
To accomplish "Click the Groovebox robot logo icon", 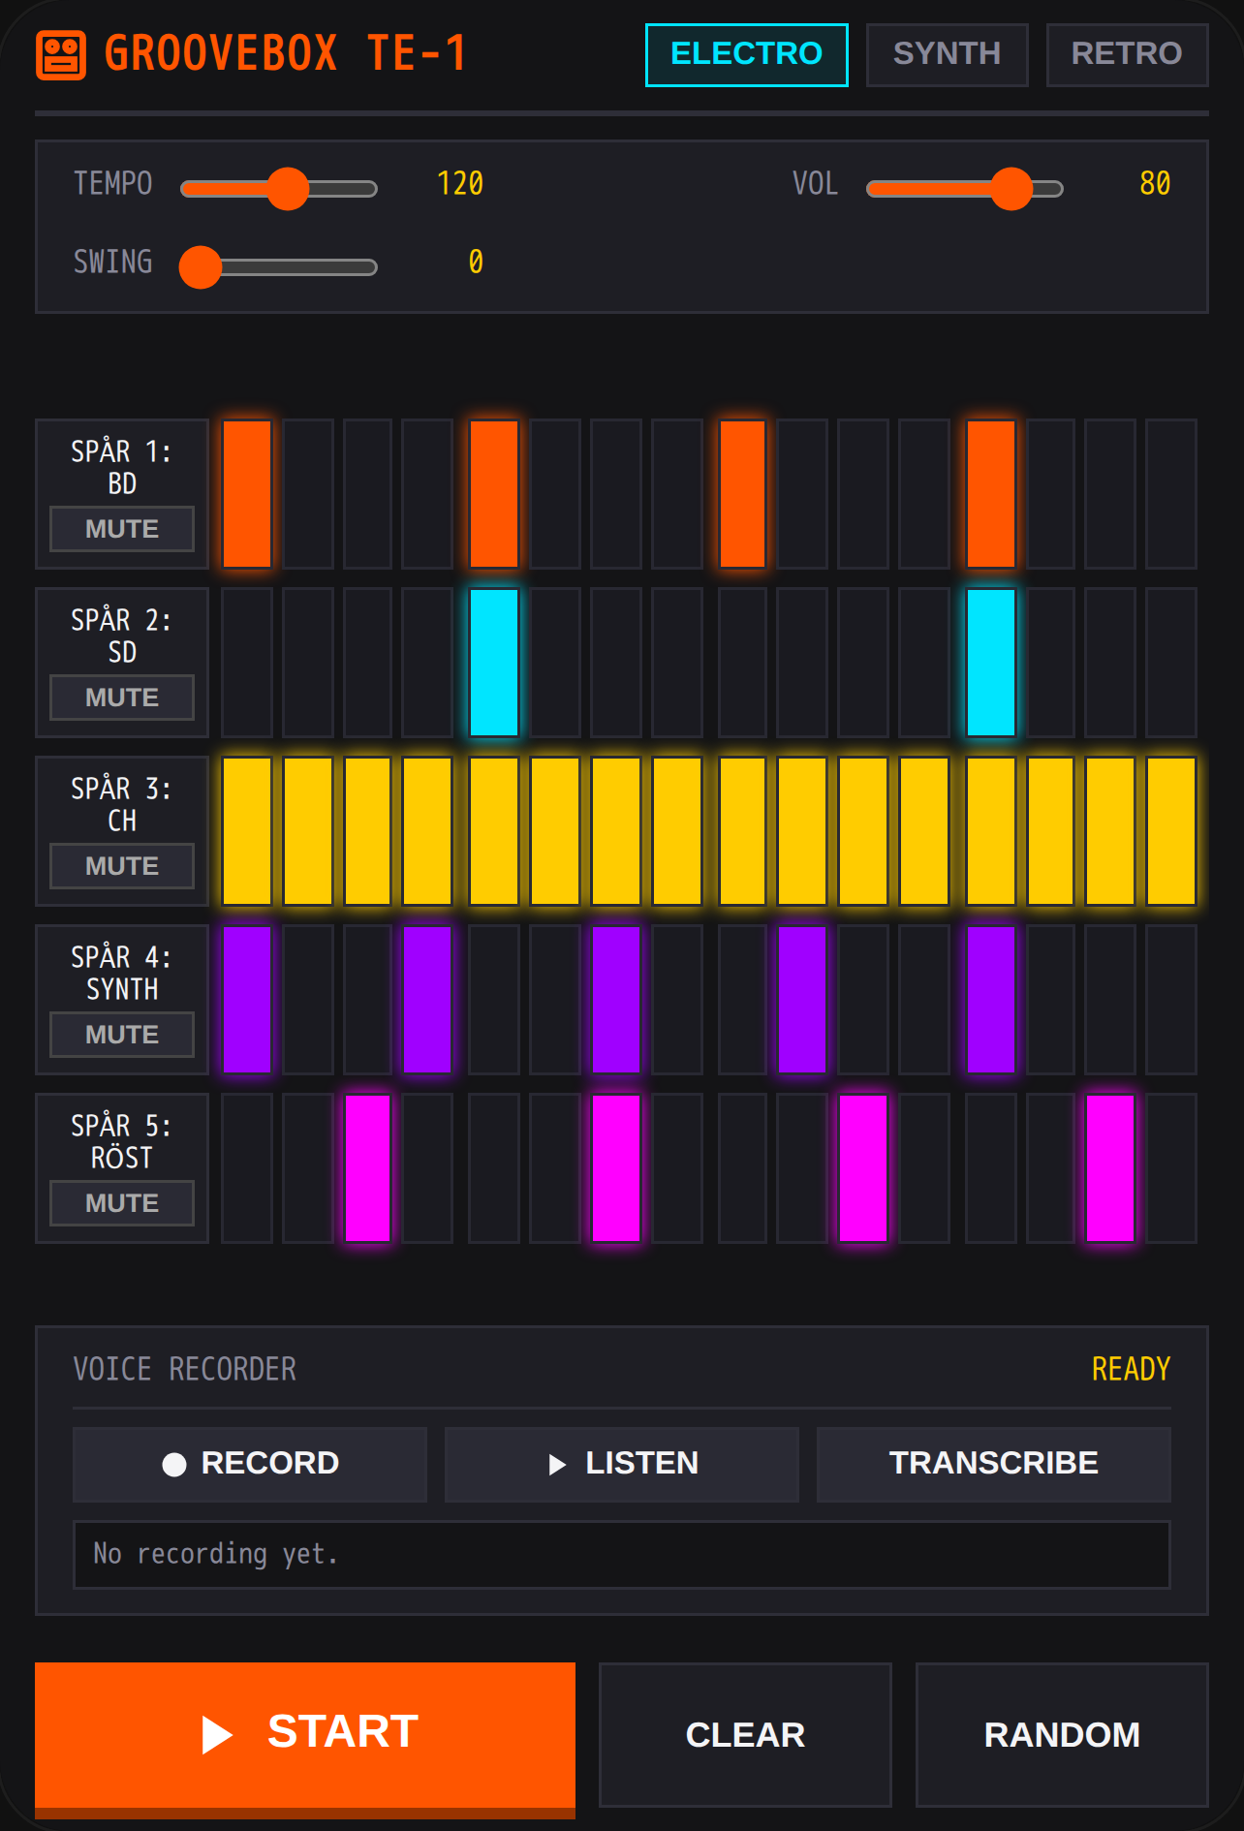I will pos(61,54).
